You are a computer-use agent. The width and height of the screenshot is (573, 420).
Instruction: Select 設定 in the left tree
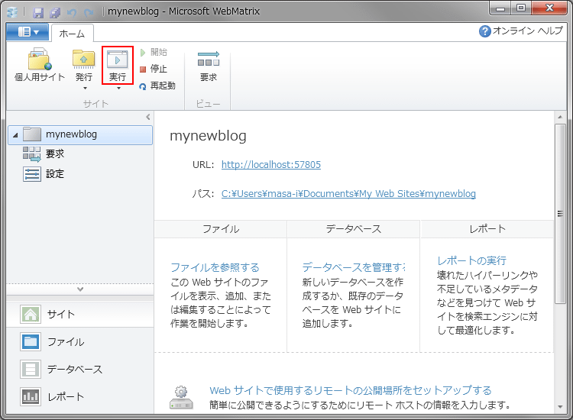55,174
